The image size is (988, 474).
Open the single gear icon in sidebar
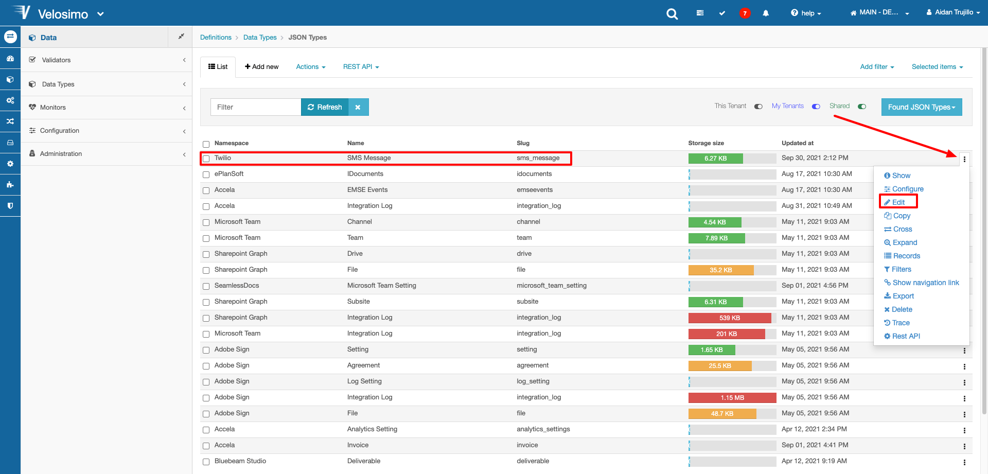10,164
